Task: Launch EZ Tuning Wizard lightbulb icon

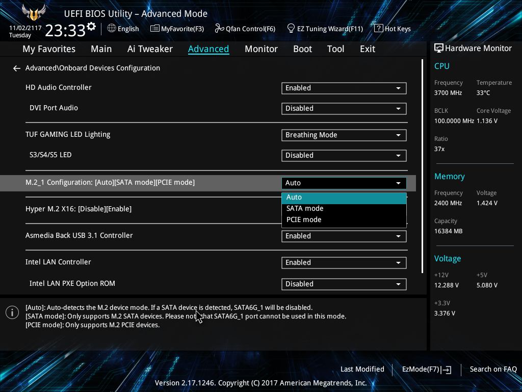Action: click(x=291, y=29)
